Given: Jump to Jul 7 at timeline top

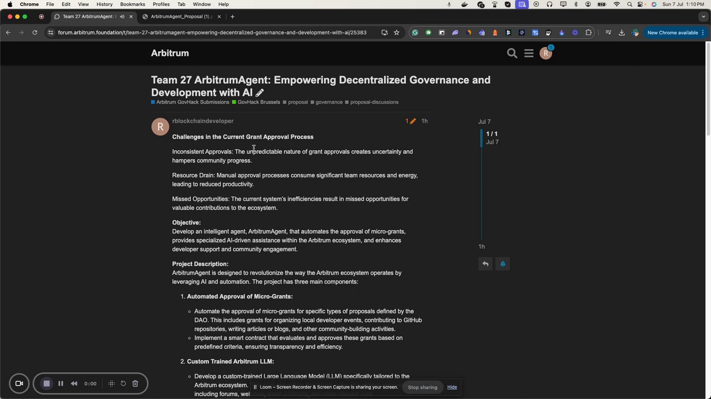Looking at the screenshot, I should click(484, 121).
